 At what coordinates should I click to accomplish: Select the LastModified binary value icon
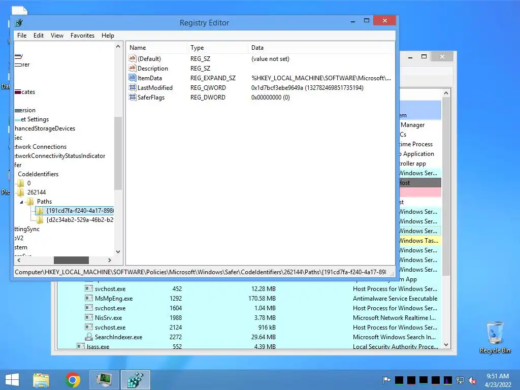coord(133,87)
